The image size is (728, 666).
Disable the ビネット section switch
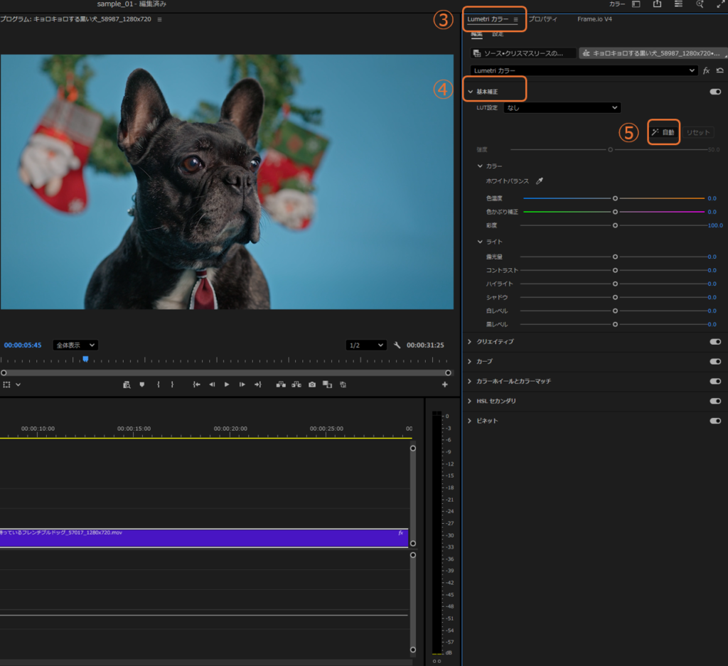click(715, 421)
